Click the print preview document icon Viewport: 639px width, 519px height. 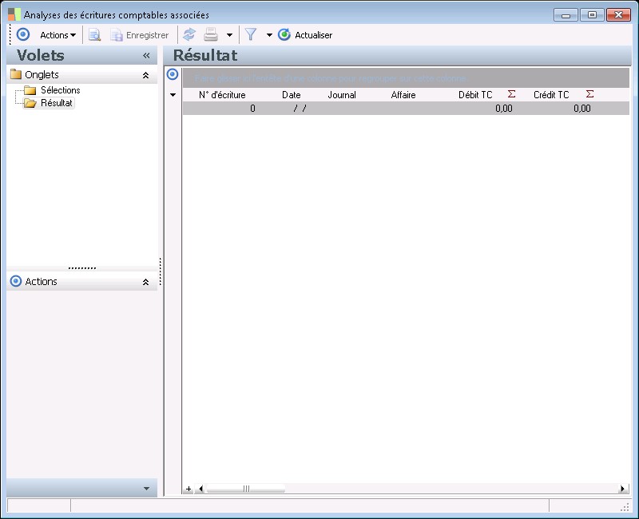coord(94,35)
